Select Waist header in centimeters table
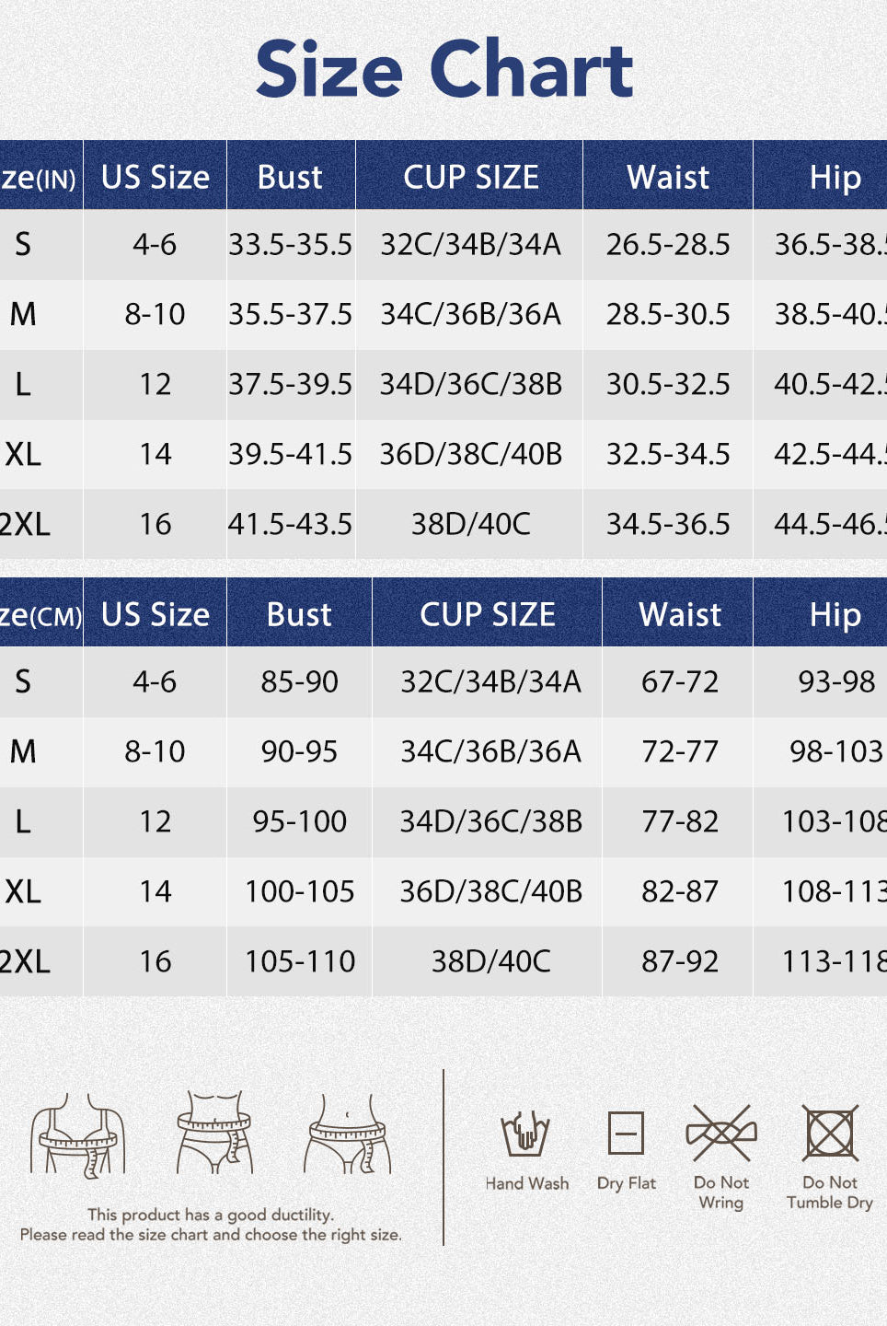The height and width of the screenshot is (1326, 887). tap(680, 614)
